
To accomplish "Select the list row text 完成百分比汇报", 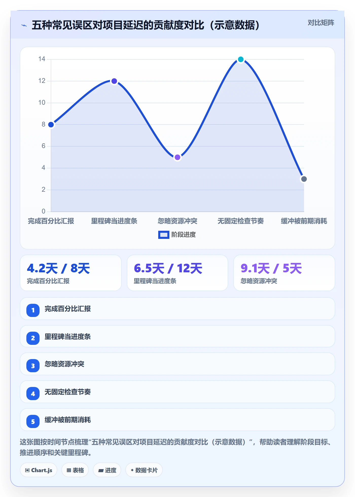I will [x=68, y=309].
